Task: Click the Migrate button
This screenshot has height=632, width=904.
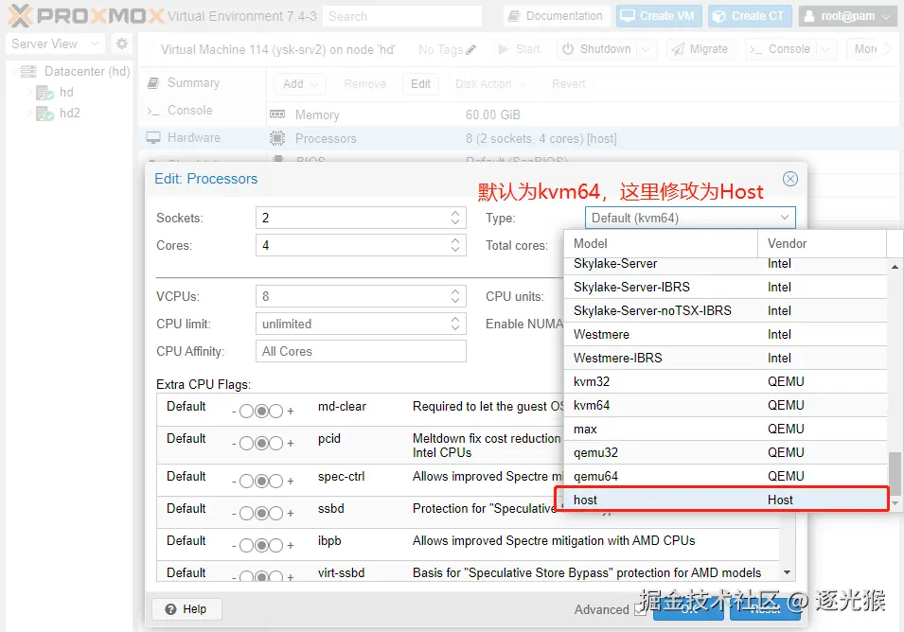Action: pos(700,49)
